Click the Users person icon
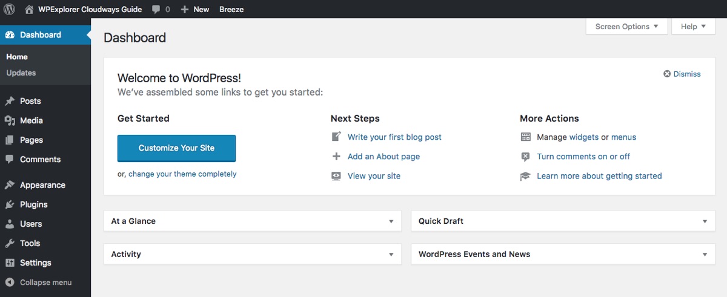The height and width of the screenshot is (297, 727). pyautogui.click(x=10, y=224)
